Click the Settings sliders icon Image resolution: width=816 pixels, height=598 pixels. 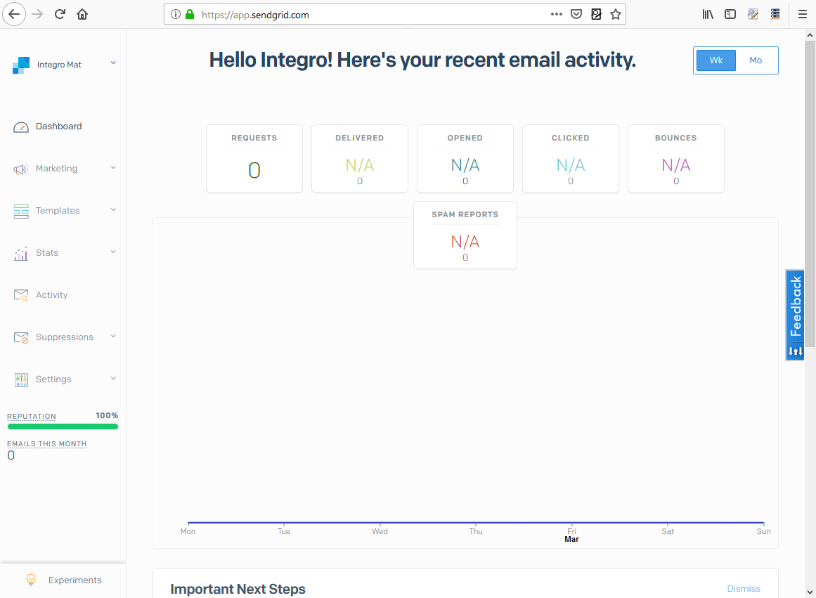tap(21, 380)
